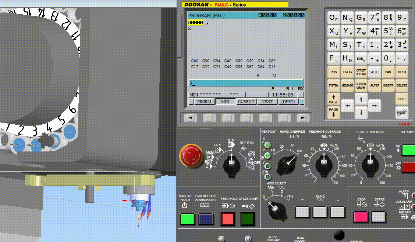Select the (OPRT) softkey tab
415x242 pixels.
tap(288, 102)
